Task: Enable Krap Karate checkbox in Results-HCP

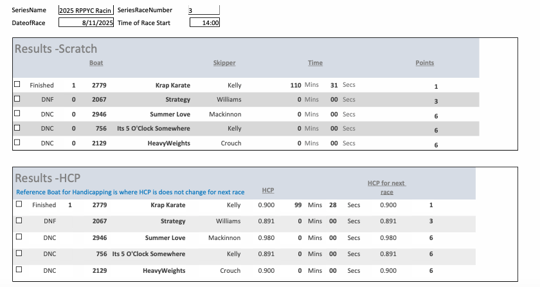Action: pyautogui.click(x=19, y=204)
